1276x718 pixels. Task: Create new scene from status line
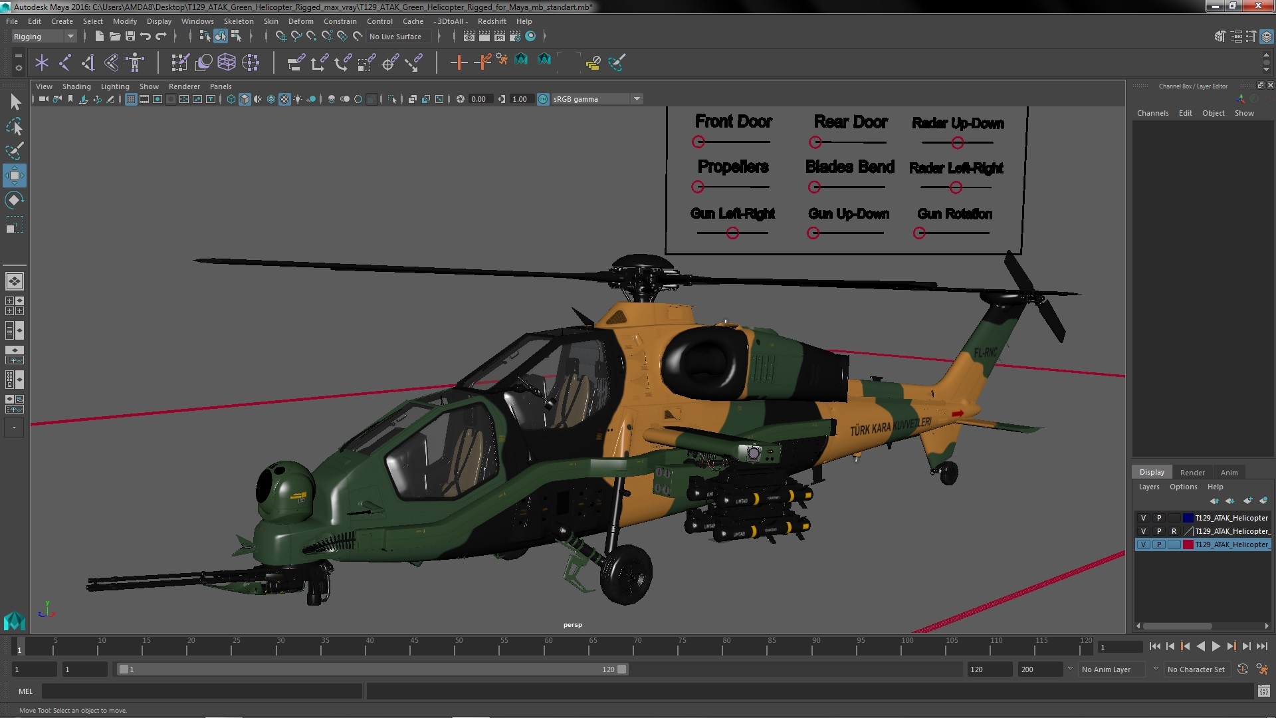[x=99, y=37]
